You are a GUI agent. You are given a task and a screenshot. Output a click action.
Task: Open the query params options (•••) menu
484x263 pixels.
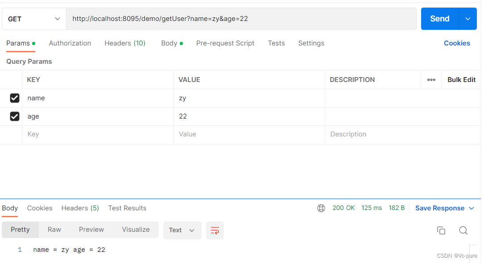coord(431,79)
